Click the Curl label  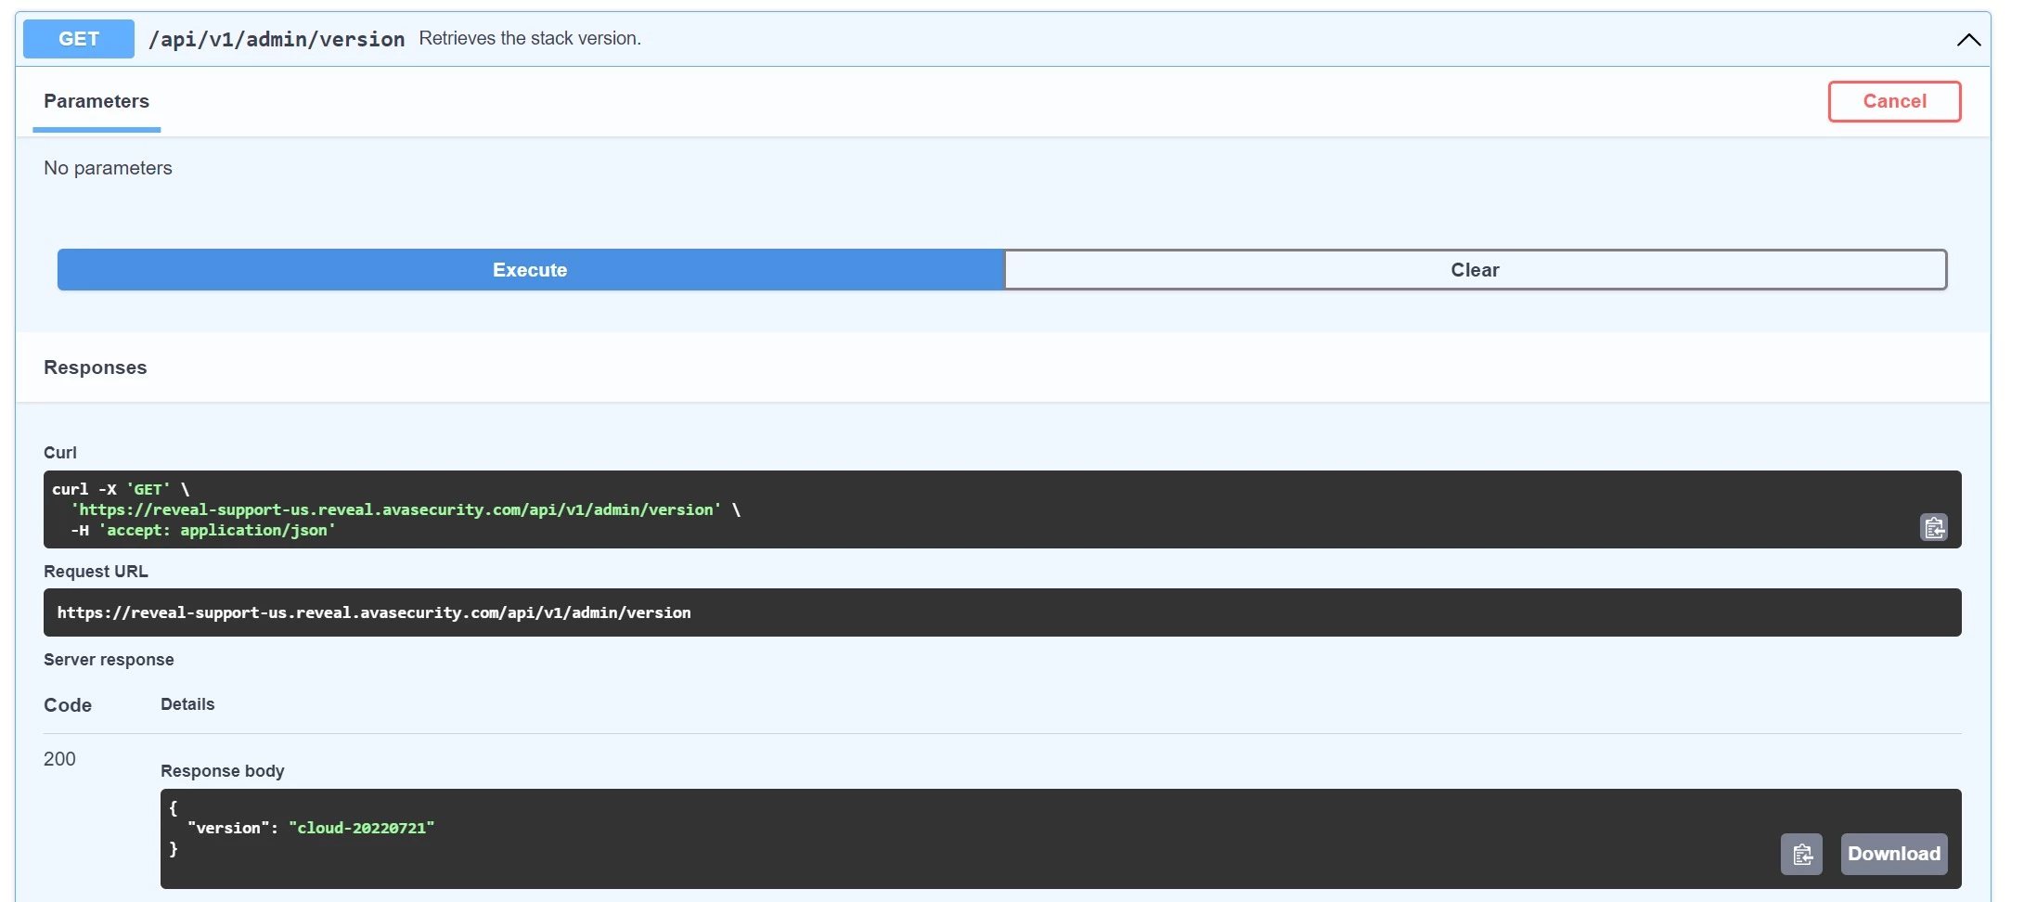tap(60, 453)
